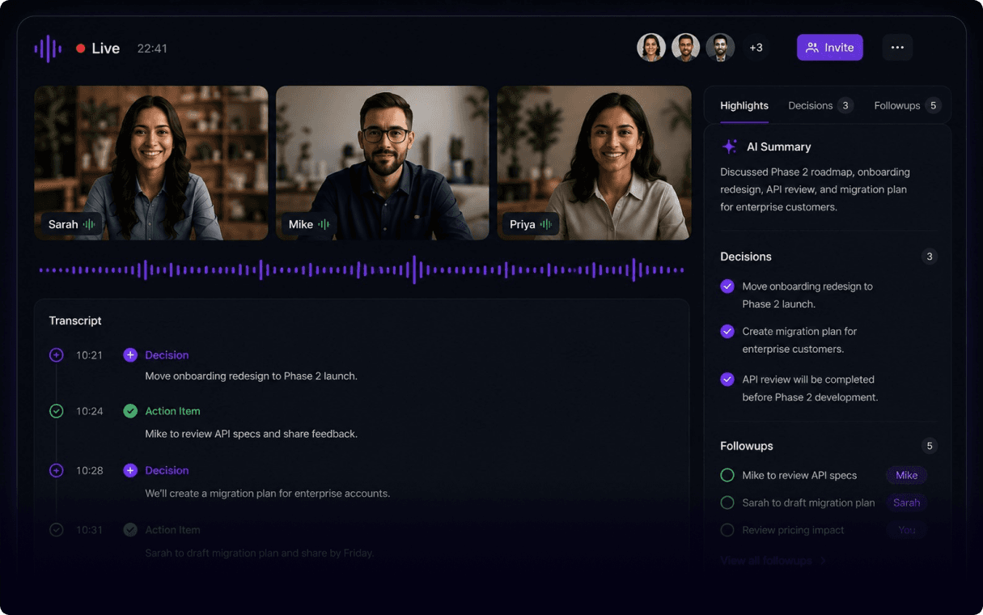Click the purple audio waveform scrubber
This screenshot has width=983, height=615.
pos(362,269)
